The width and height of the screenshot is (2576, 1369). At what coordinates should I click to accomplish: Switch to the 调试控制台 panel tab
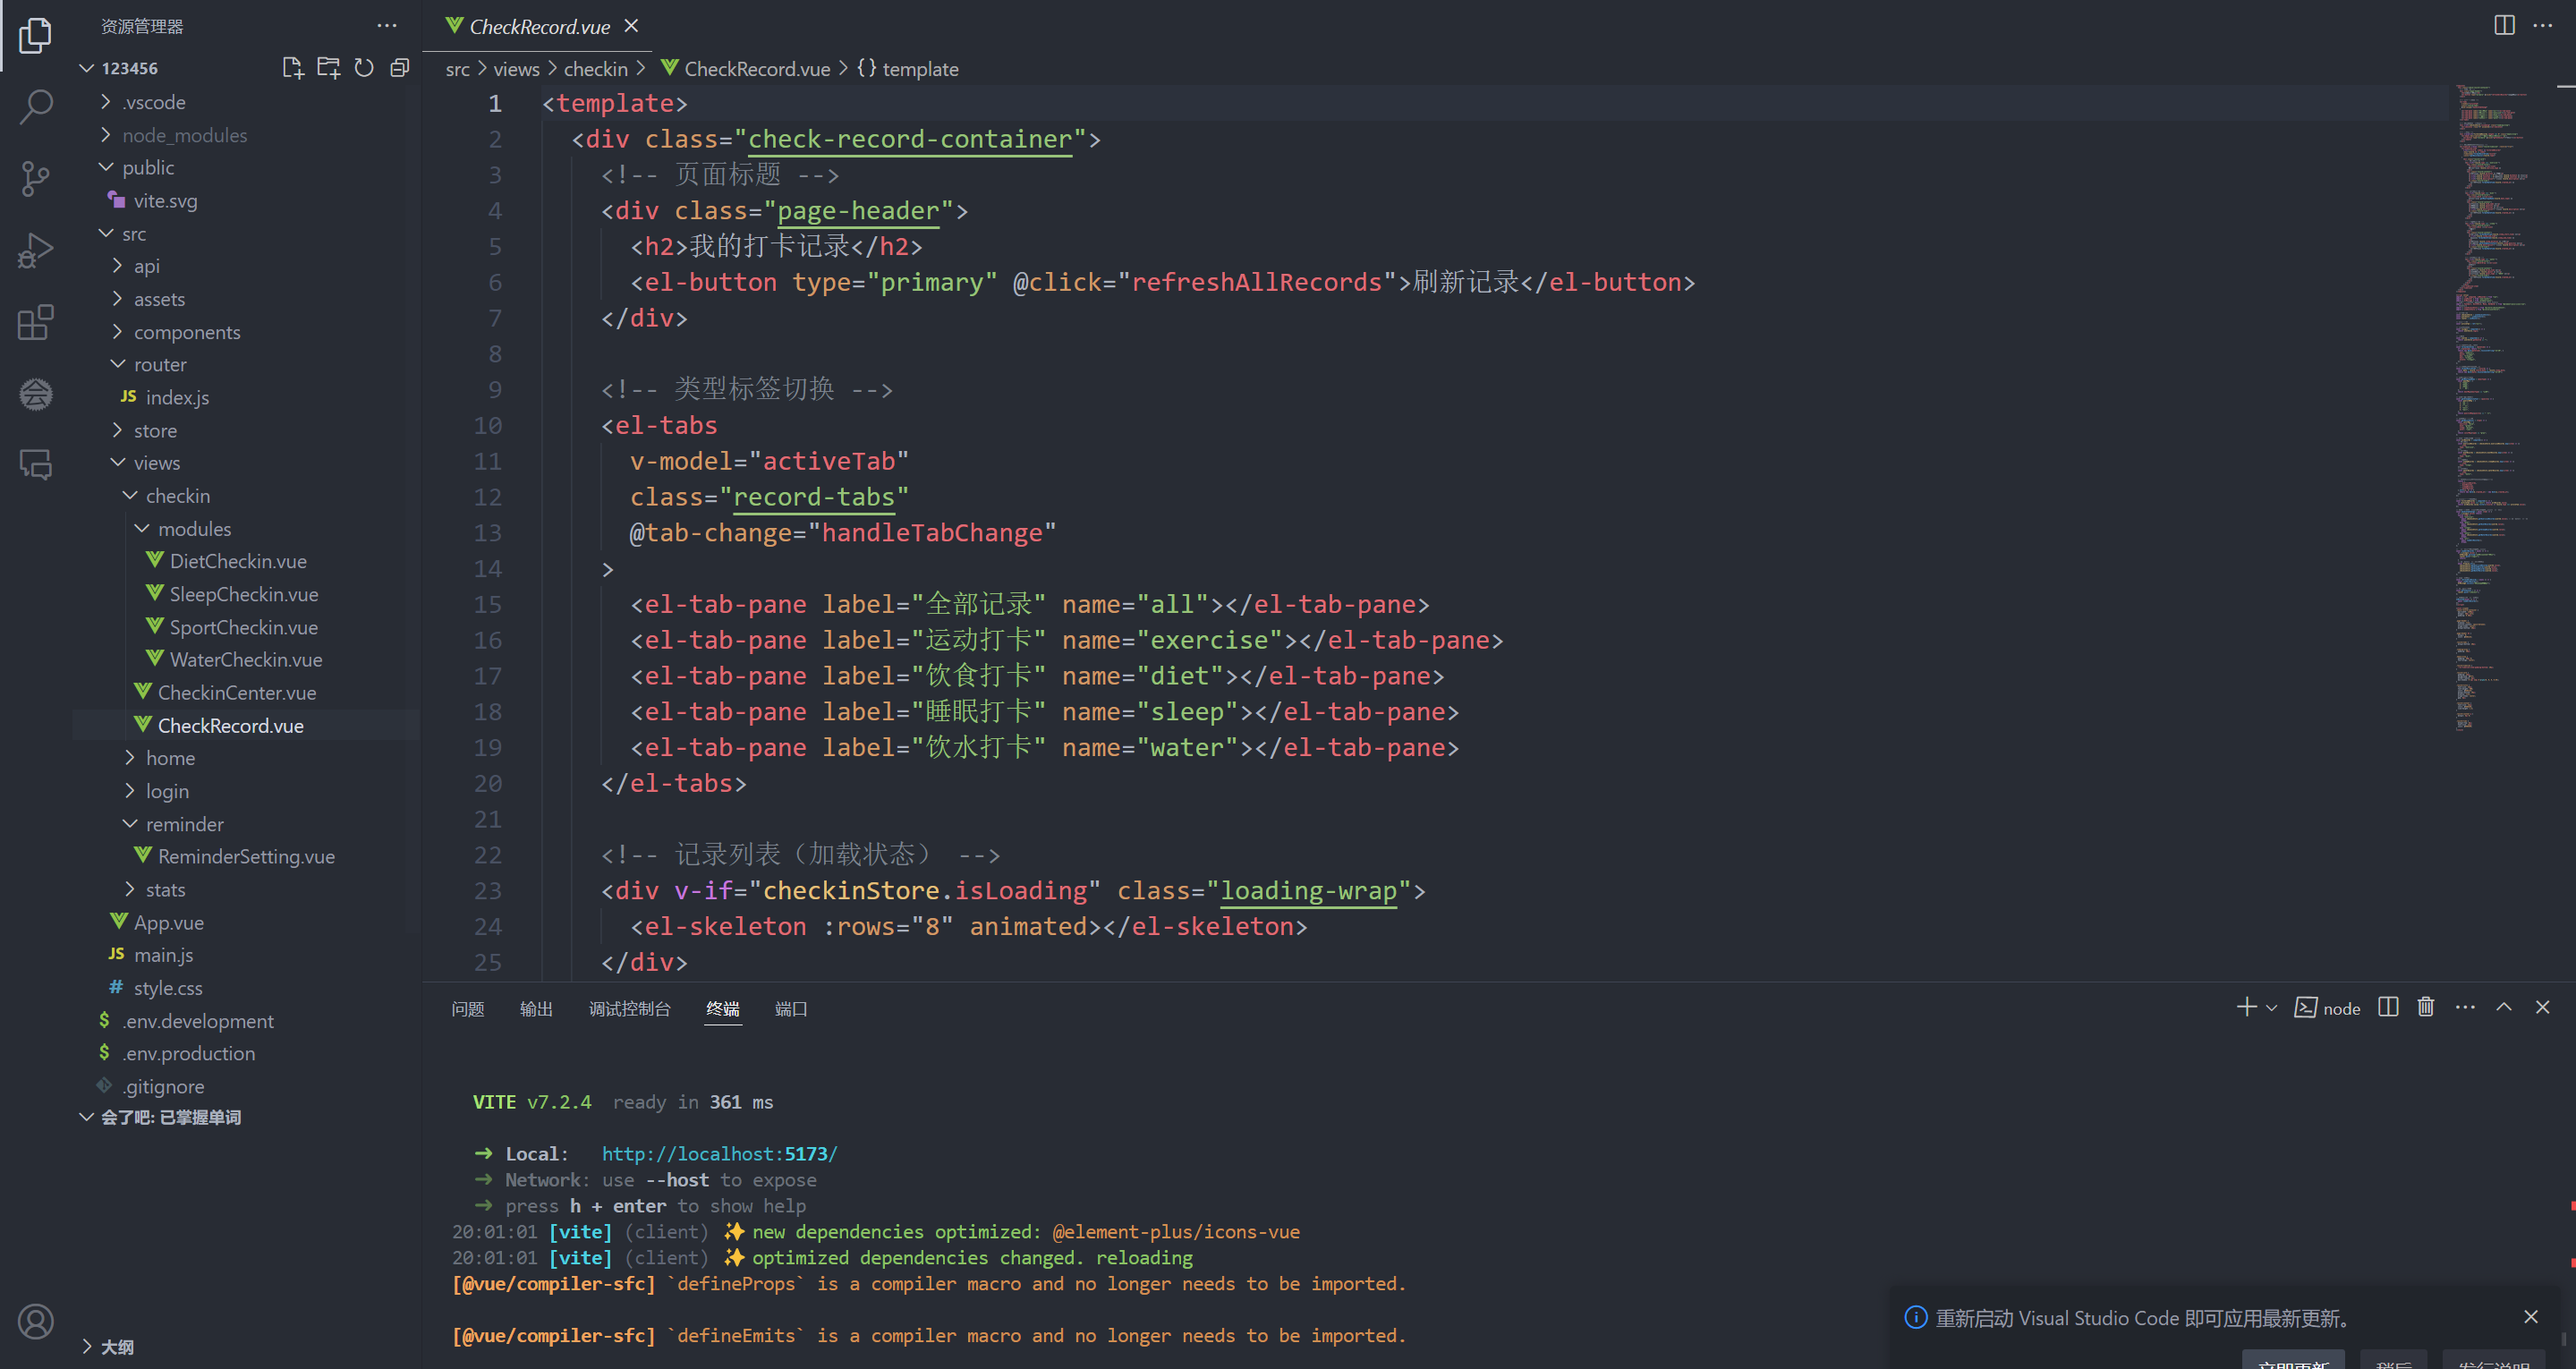point(629,1008)
